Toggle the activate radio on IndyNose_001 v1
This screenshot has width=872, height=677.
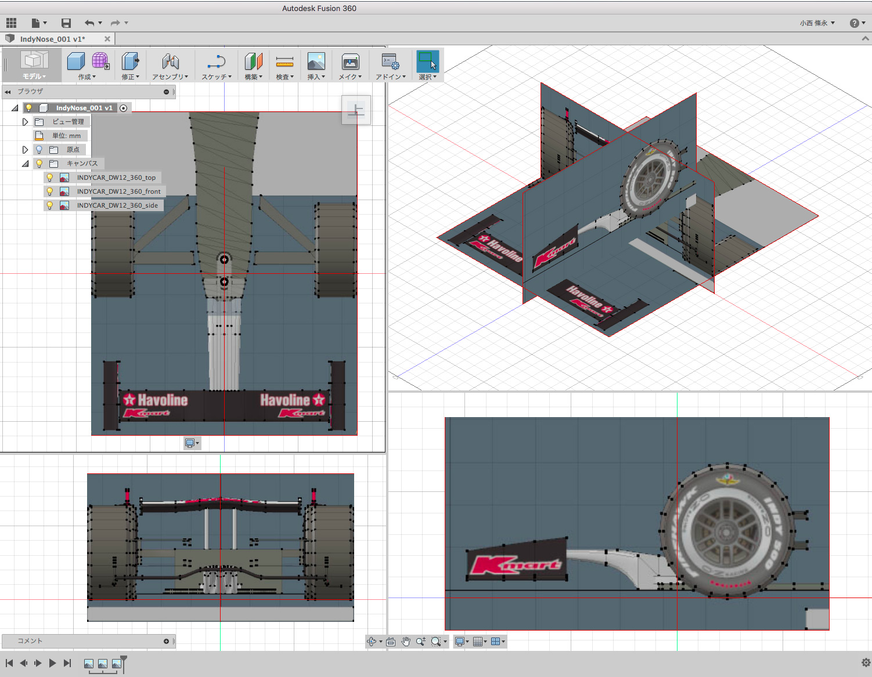(124, 108)
